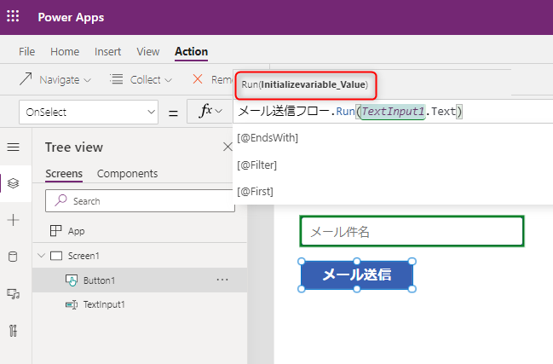Click the Power Apps title
553x364 pixels.
click(x=71, y=17)
